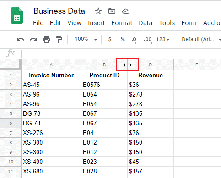The width and height of the screenshot is (221, 178).
Task: Increase decimal places (.00) button
Action: pos(148,40)
